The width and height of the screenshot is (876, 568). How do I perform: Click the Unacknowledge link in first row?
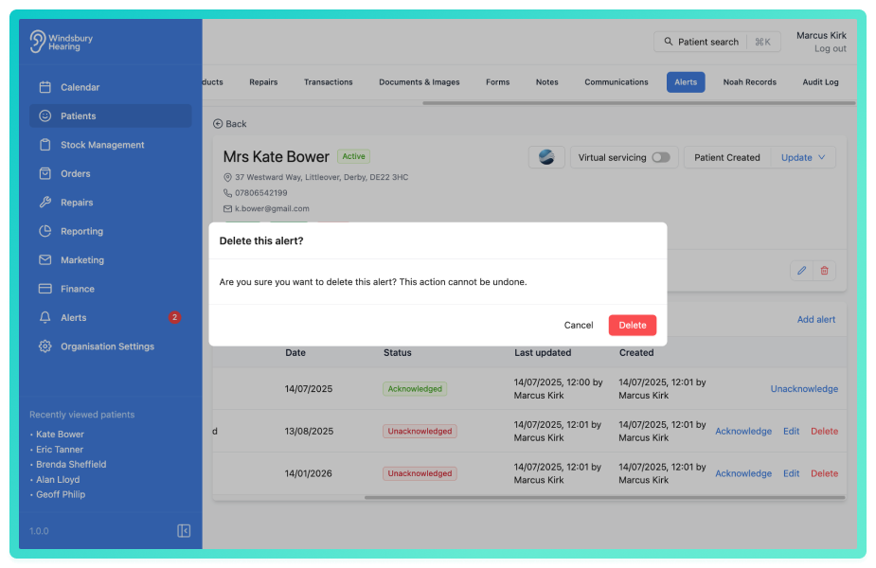click(804, 389)
